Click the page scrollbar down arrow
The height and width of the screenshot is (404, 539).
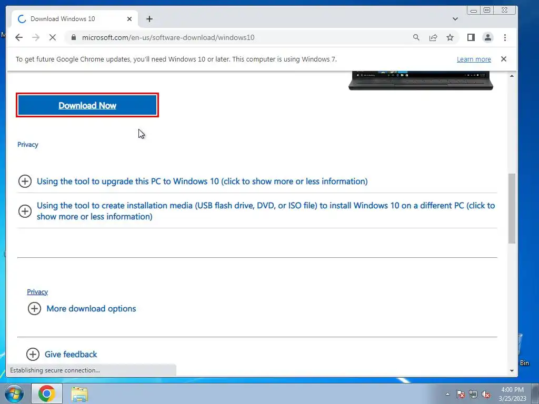click(512, 371)
